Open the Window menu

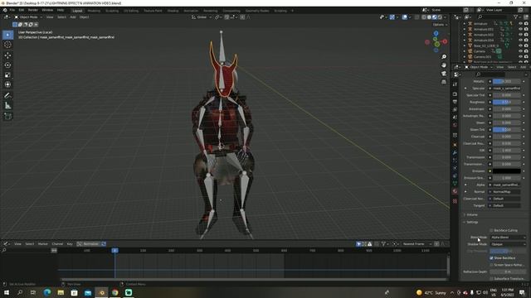47,10
